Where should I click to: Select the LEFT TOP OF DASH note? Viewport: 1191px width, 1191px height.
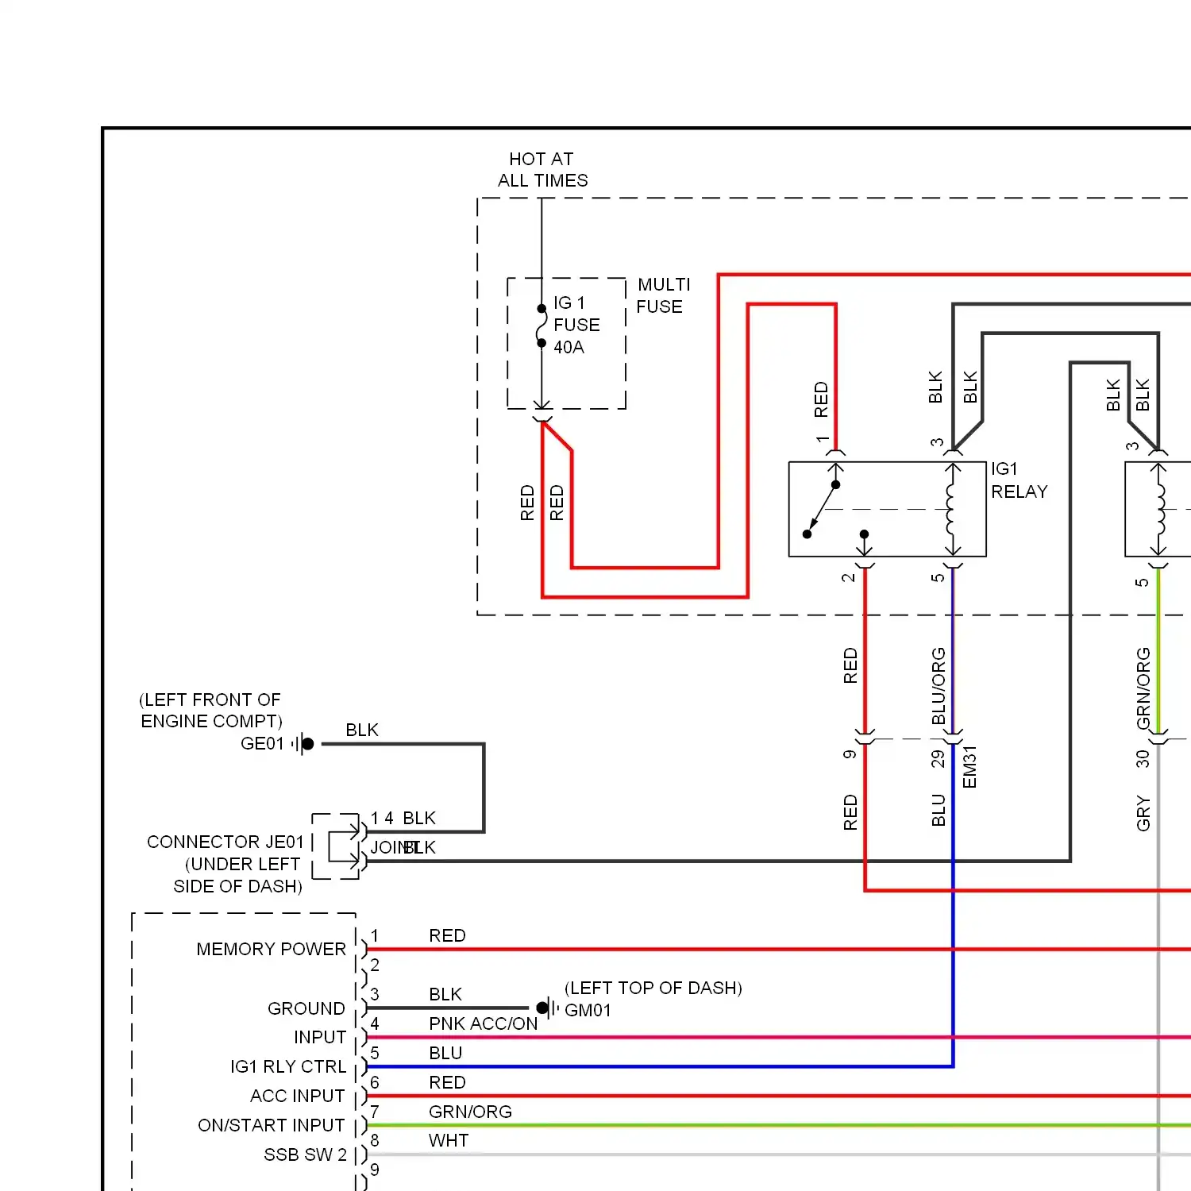click(x=653, y=988)
